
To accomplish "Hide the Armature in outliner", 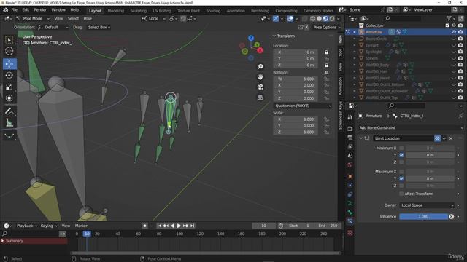I will (x=454, y=32).
